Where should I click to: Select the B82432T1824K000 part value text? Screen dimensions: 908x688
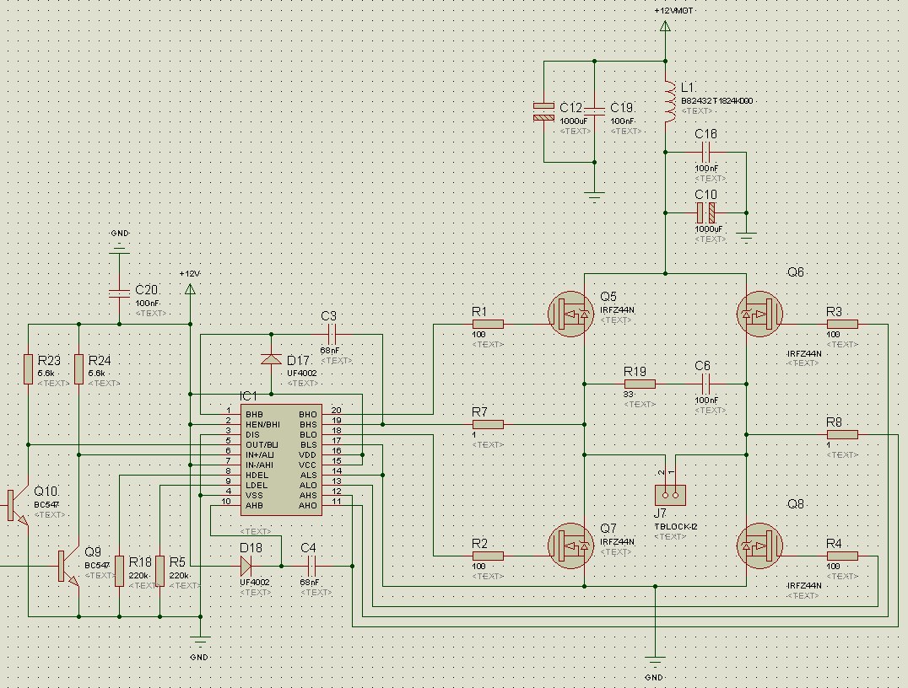pos(717,101)
